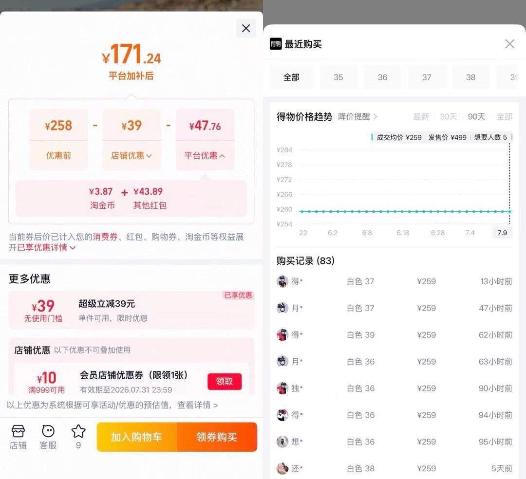Viewport: 526px width, 479px height.
Task: Click the ¥171.24 final price
Action: point(131,55)
